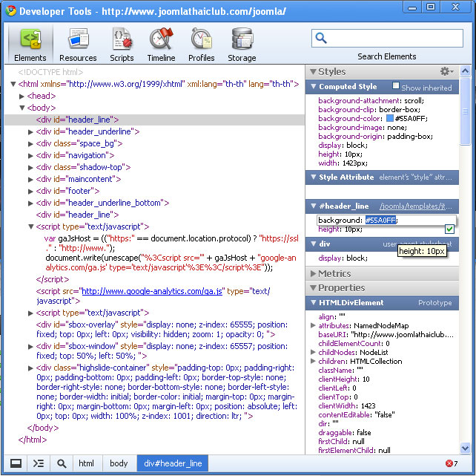Click in the Search Elements field
476x476 pixels.
point(387,38)
